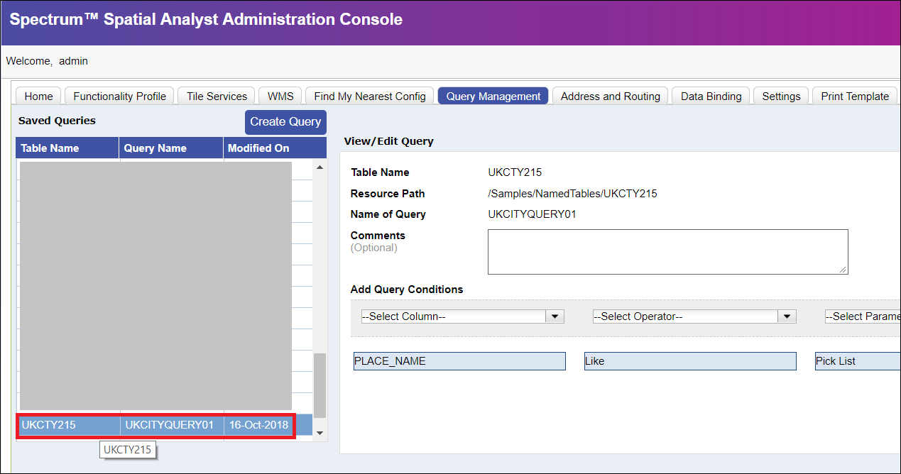Open the Select Operator dropdown
901x474 pixels.
coord(694,316)
